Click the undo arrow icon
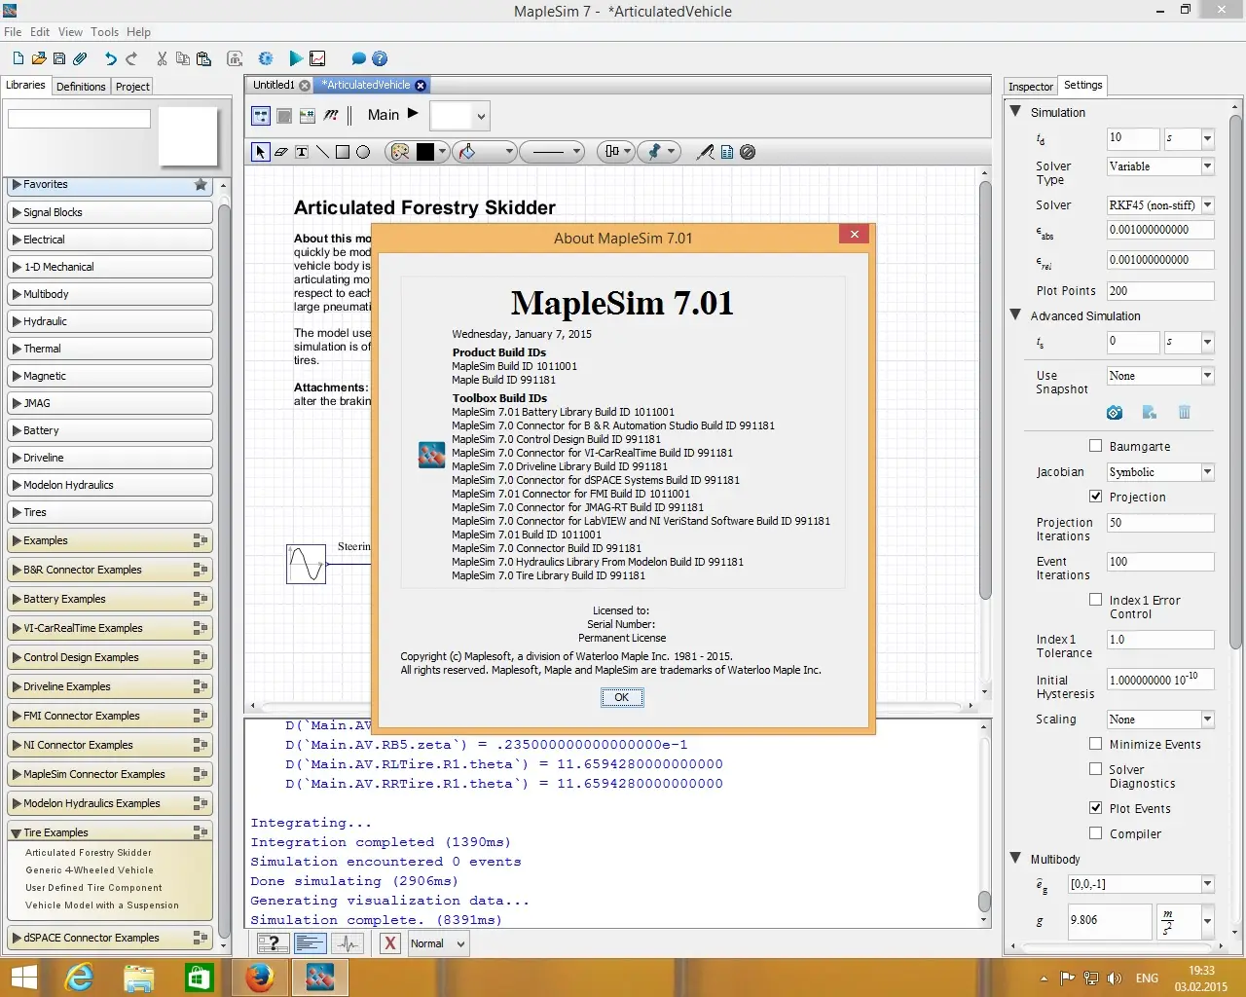Screen dimensions: 1246x997 coord(110,58)
